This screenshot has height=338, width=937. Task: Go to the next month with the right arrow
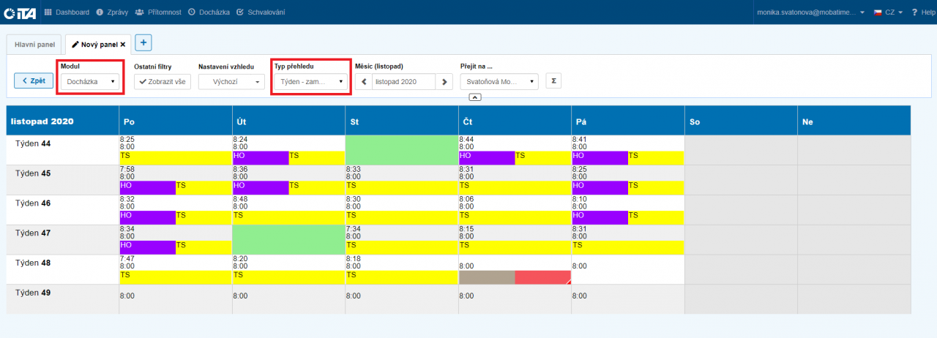click(x=444, y=82)
